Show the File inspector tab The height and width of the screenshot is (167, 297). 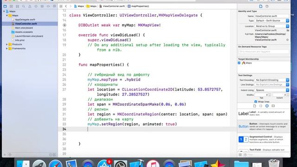(x=261, y=6)
